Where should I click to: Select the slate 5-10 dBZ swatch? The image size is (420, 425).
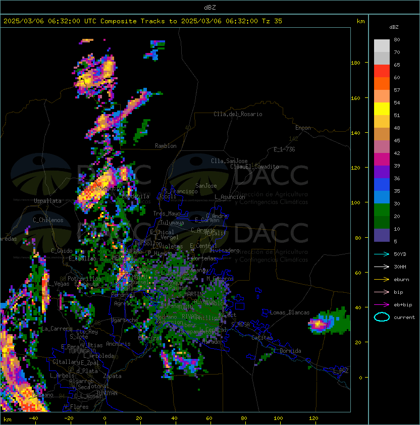[x=382, y=235]
